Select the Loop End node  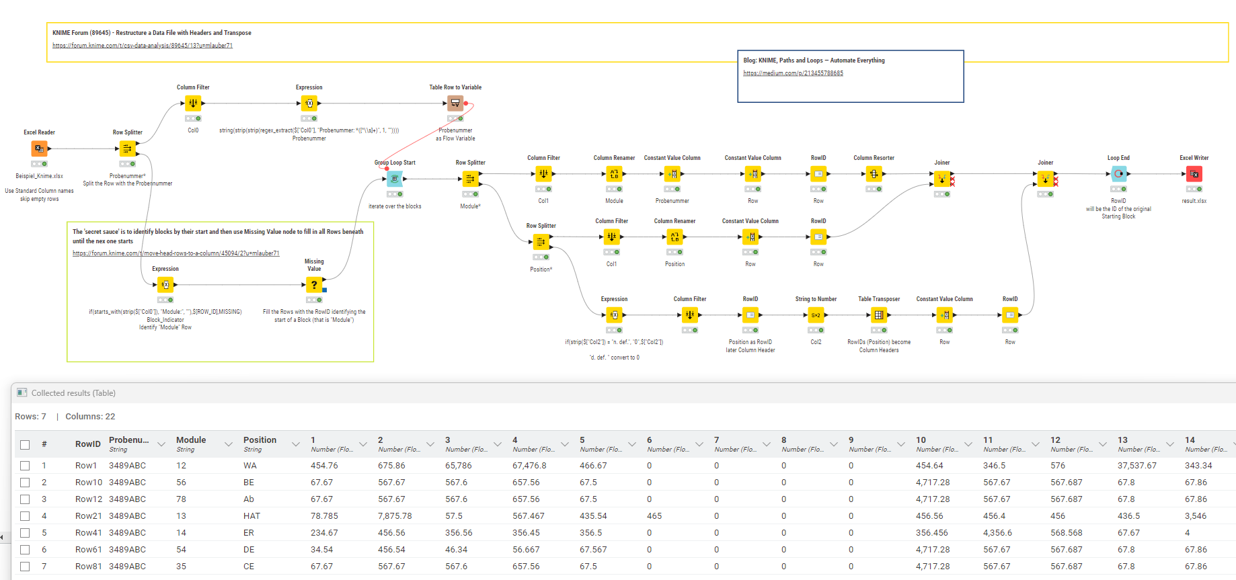[x=1118, y=174]
